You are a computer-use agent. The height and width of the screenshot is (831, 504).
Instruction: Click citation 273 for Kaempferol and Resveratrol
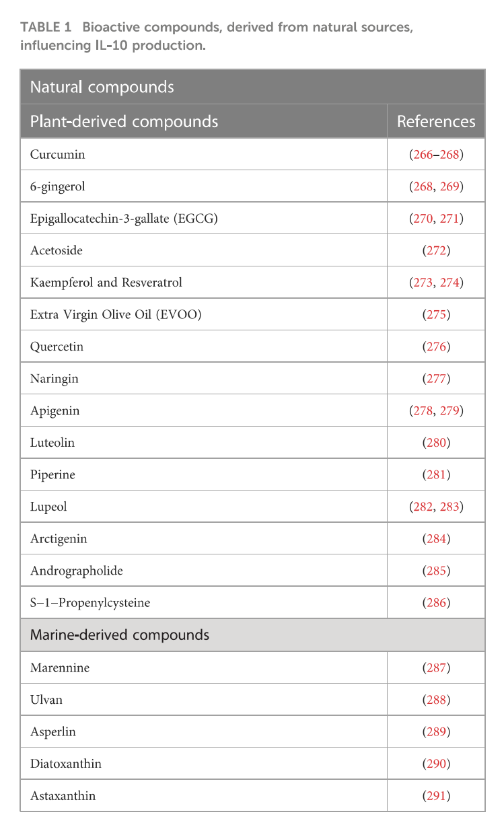pos(421,283)
